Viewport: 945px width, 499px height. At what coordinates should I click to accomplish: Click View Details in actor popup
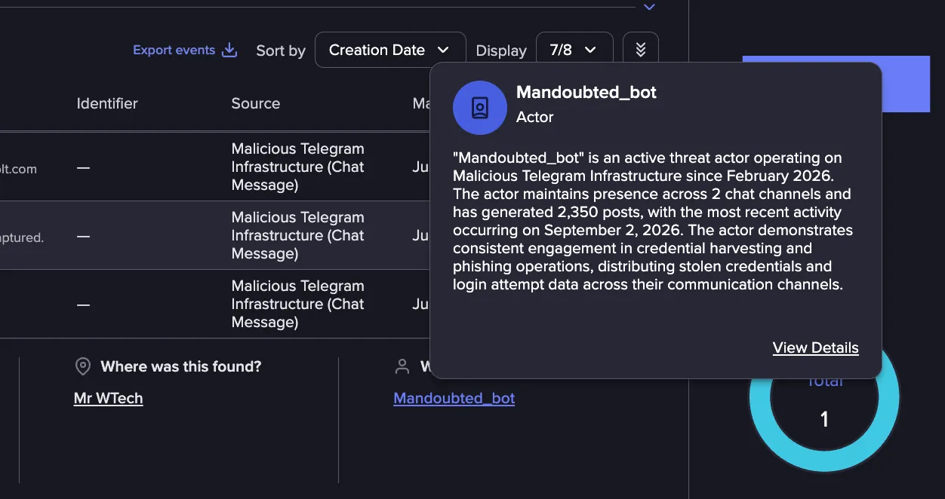point(815,347)
